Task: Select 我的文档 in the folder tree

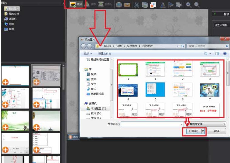Action: (x=12, y=14)
